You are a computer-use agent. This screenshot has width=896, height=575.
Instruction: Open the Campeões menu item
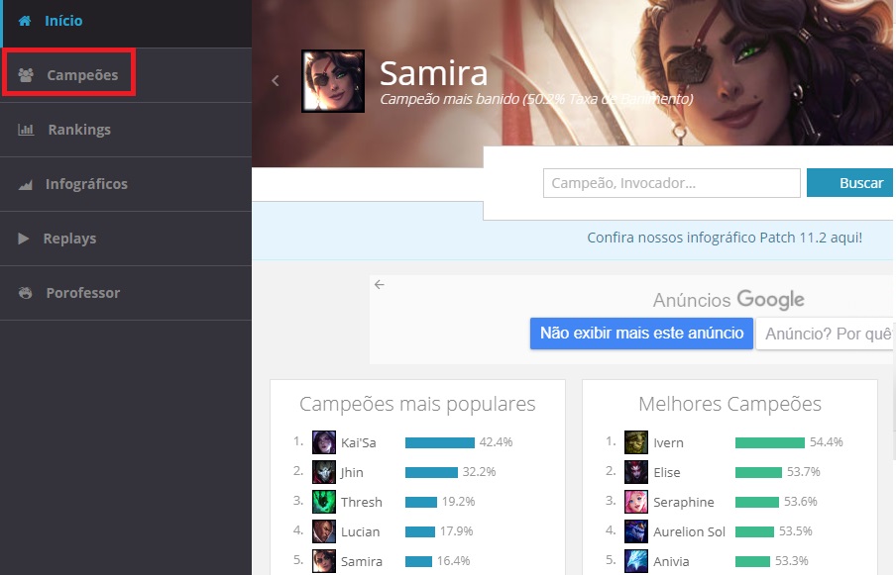pyautogui.click(x=126, y=75)
